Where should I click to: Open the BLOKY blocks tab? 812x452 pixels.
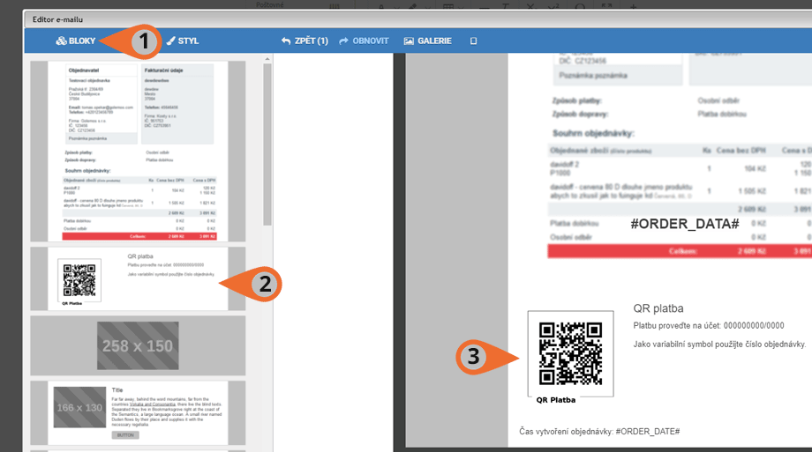pyautogui.click(x=76, y=41)
